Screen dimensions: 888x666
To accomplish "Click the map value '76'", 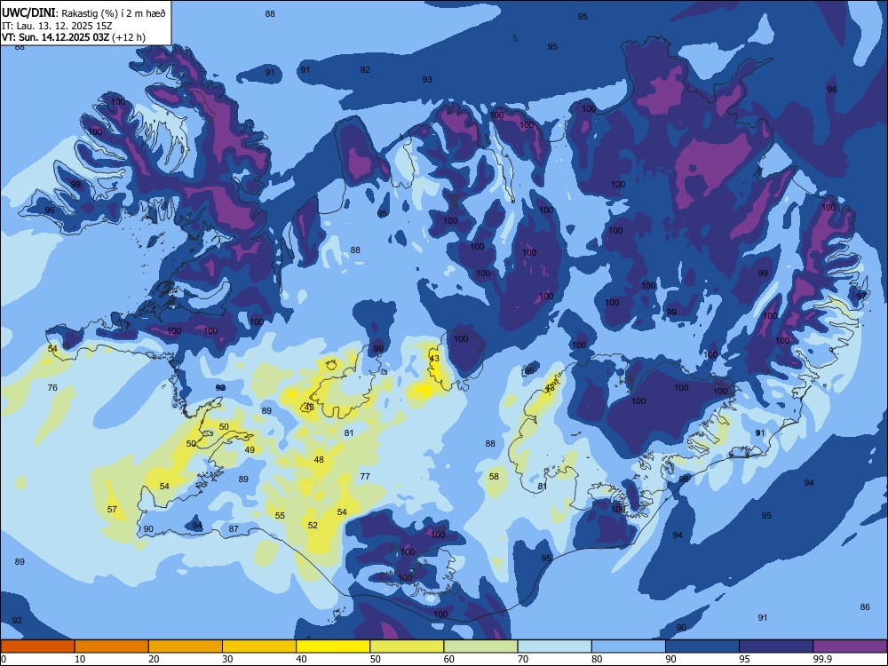I will click(52, 387).
